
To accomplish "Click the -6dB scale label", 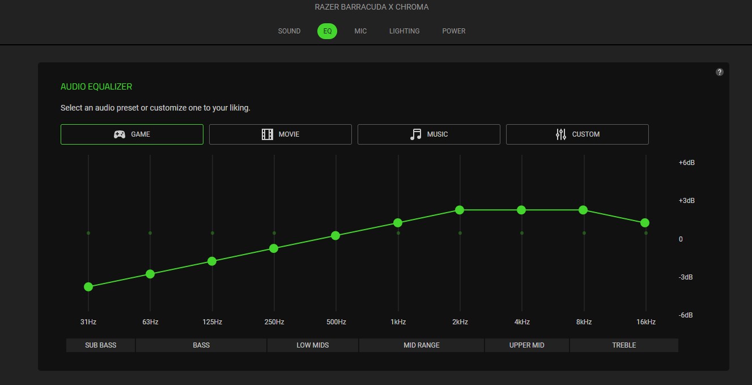I will pyautogui.click(x=687, y=315).
